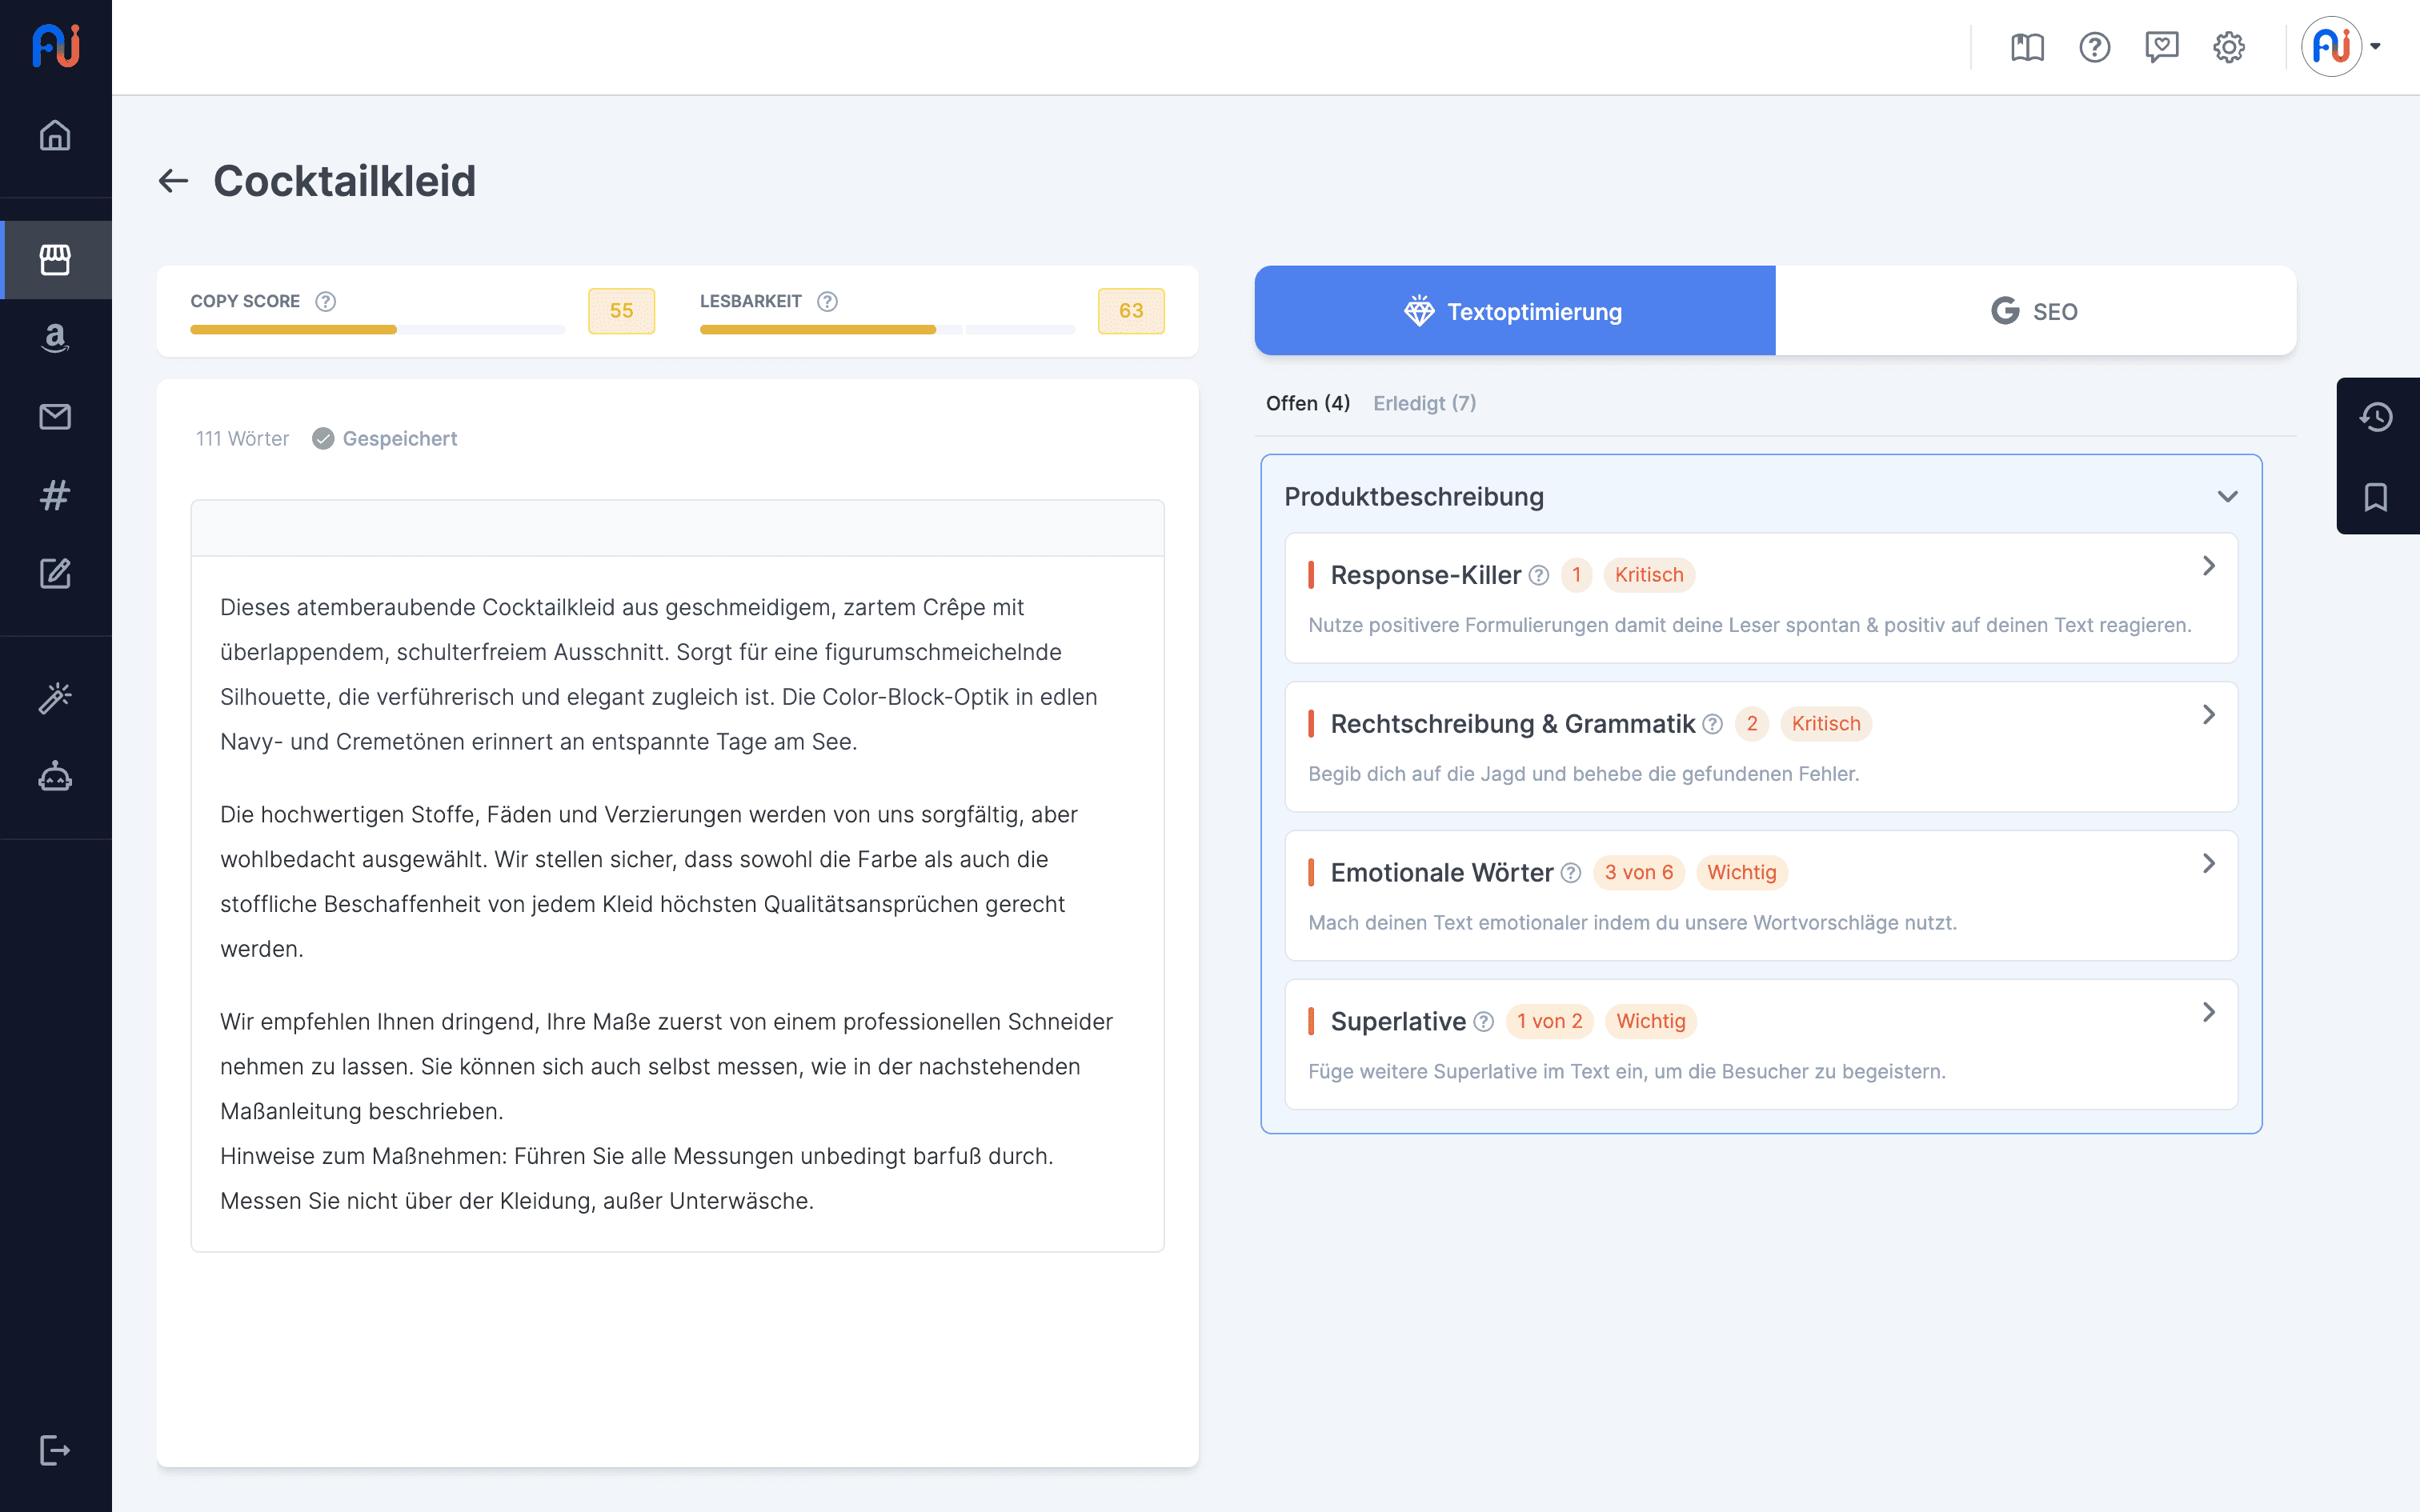The image size is (2420, 1512).
Task: Click the magic wand sidebar icon
Action: pos(55,698)
